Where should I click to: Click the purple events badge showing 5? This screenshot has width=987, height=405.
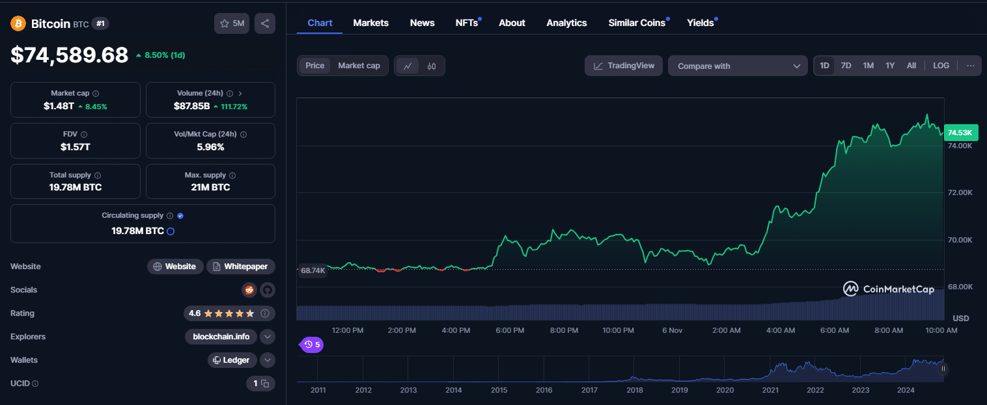[x=313, y=345]
